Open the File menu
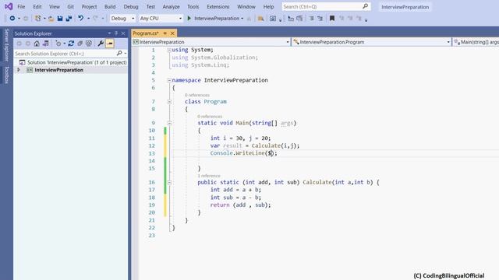The image size is (499, 280). click(x=21, y=6)
